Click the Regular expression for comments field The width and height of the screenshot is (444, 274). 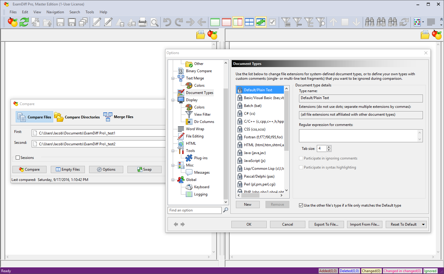pos(361,136)
